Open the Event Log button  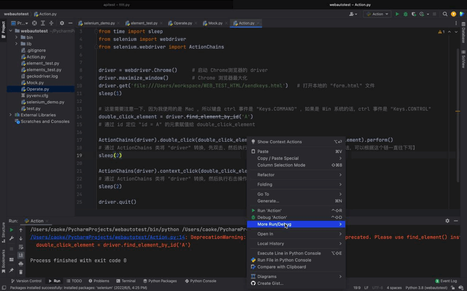pyautogui.click(x=446, y=281)
